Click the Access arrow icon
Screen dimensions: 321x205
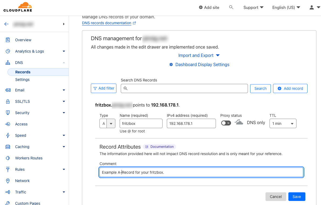click(x=8, y=124)
